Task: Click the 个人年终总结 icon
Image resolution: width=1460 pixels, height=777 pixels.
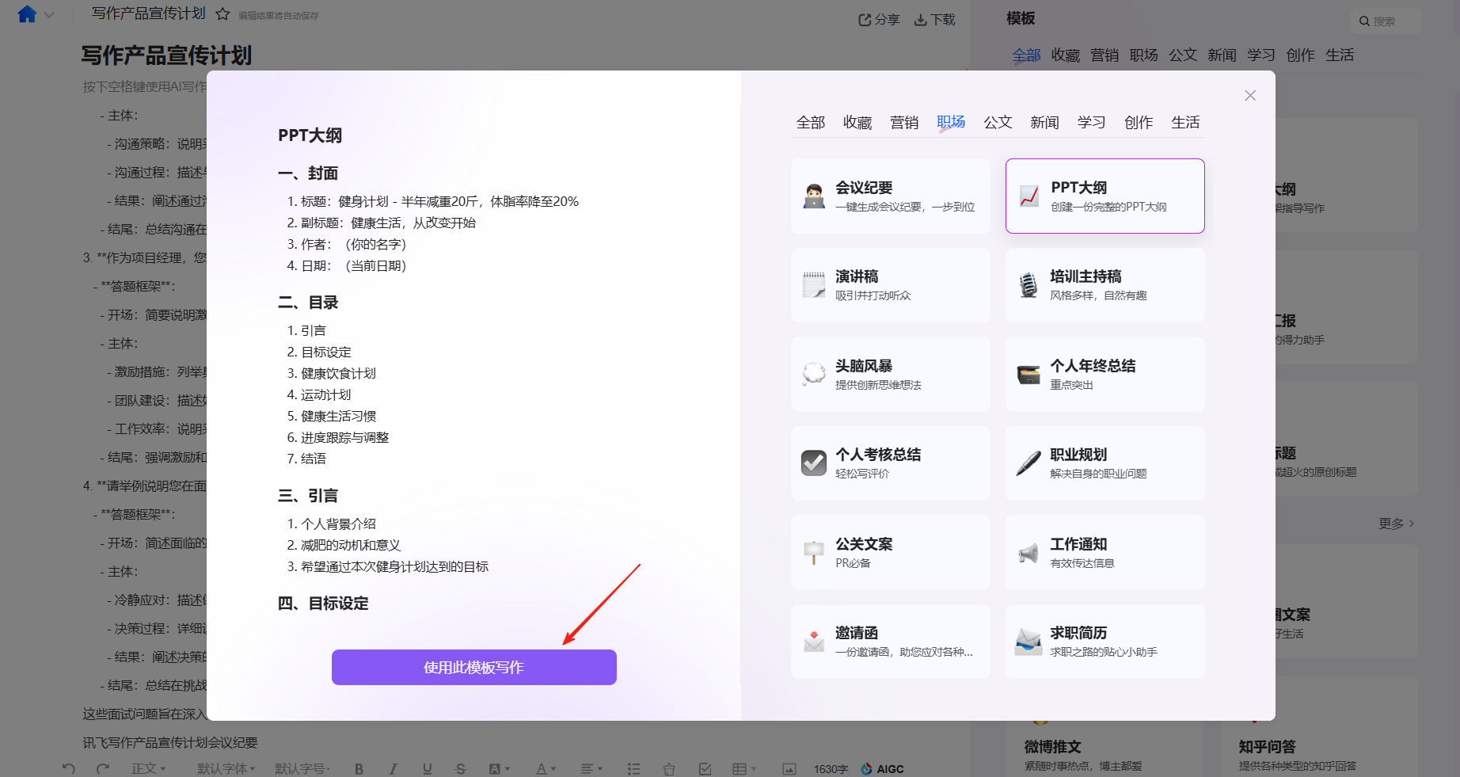Action: click(x=1028, y=375)
